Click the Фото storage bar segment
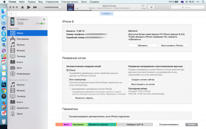The height and width of the screenshot is (129, 206). [67, 125]
